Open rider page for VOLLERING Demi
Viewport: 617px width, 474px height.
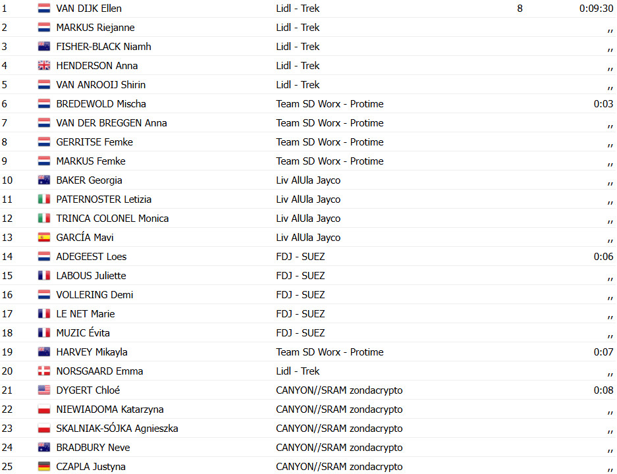94,295
